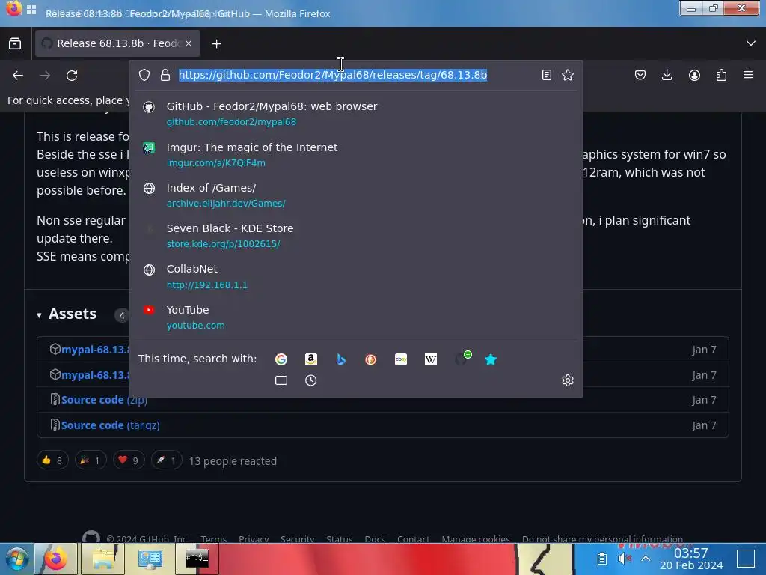766x575 pixels.
Task: Go back to the previous page
Action: click(18, 76)
